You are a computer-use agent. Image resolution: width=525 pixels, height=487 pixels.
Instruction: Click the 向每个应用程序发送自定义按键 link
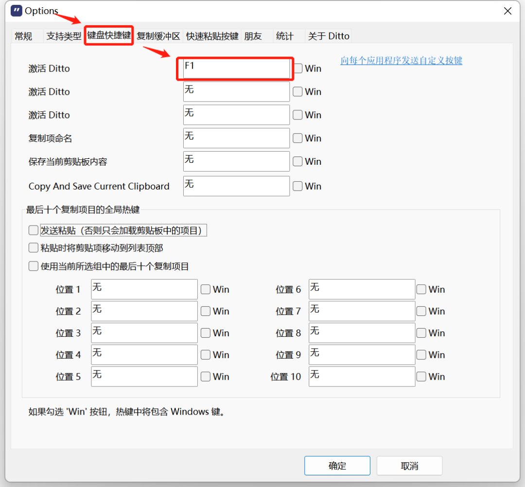[401, 61]
